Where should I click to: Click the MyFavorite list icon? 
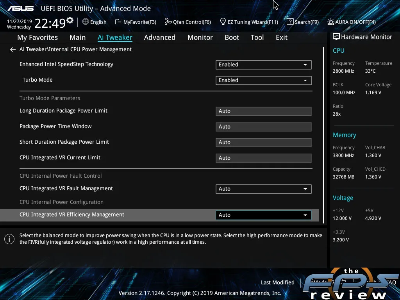click(119, 22)
